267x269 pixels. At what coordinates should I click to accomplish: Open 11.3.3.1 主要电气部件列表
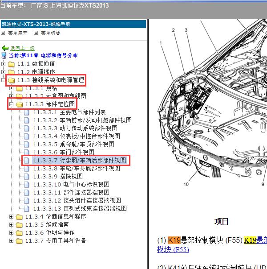(x=69, y=112)
